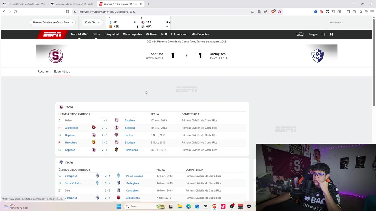Click the Windows Start button
Viewport: 376px width, 211px height.
coord(119,206)
